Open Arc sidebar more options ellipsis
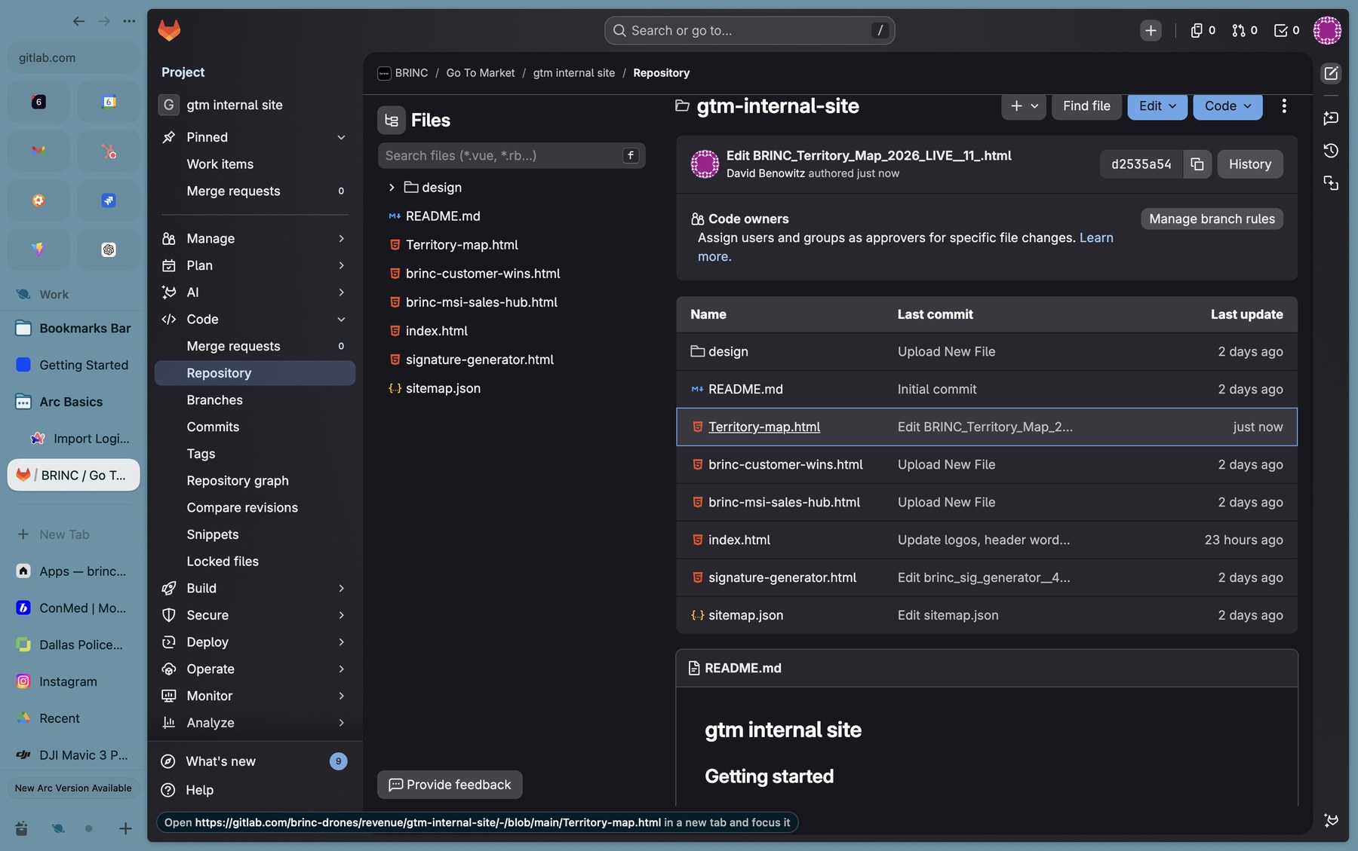Screen dimensions: 1358x851 pyautogui.click(x=130, y=21)
